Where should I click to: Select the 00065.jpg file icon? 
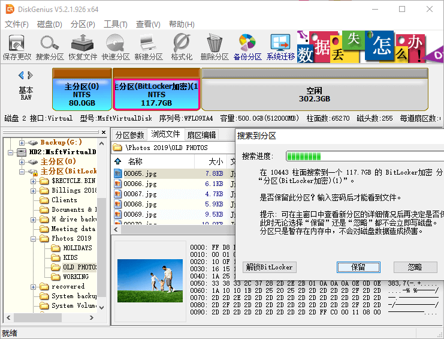click(118, 173)
